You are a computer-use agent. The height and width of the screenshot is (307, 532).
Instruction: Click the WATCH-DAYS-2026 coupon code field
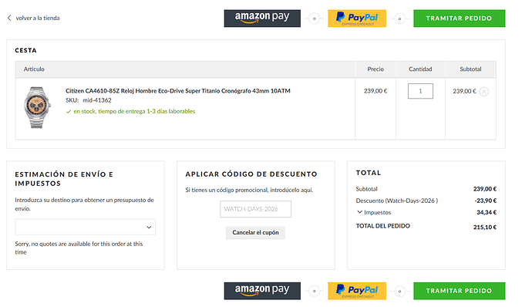(255, 209)
